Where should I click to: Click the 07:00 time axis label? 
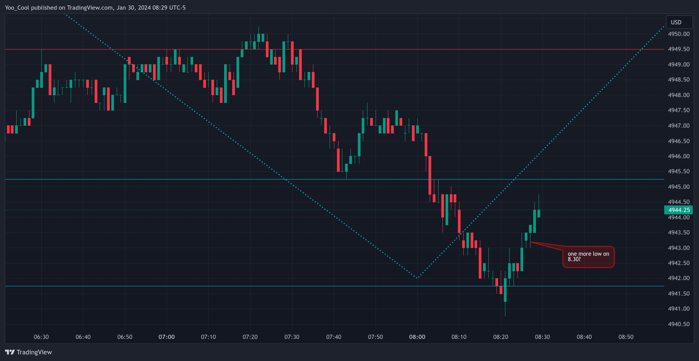(167, 337)
